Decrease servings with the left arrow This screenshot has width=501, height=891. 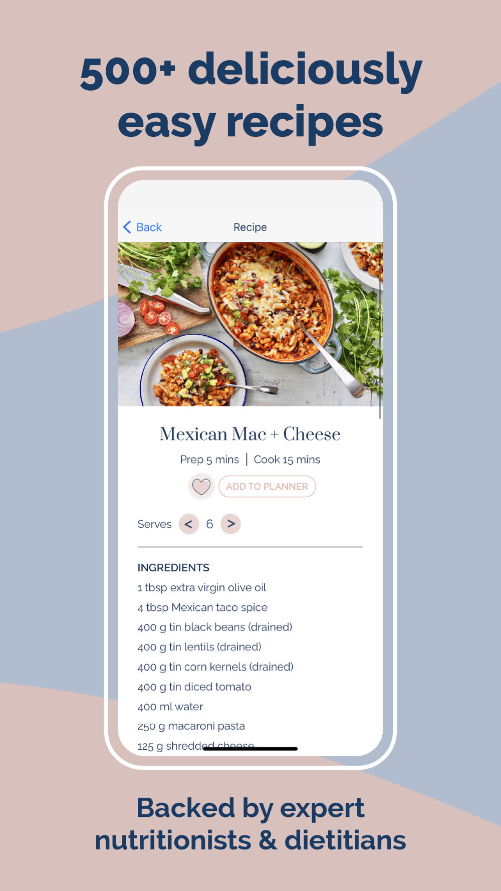189,524
